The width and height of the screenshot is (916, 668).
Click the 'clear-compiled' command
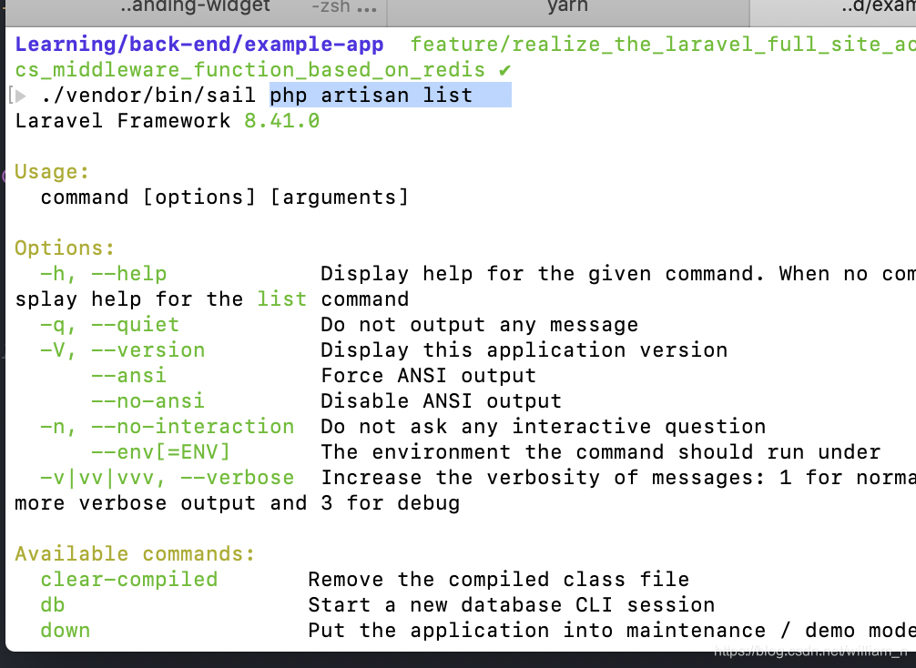pyautogui.click(x=129, y=580)
